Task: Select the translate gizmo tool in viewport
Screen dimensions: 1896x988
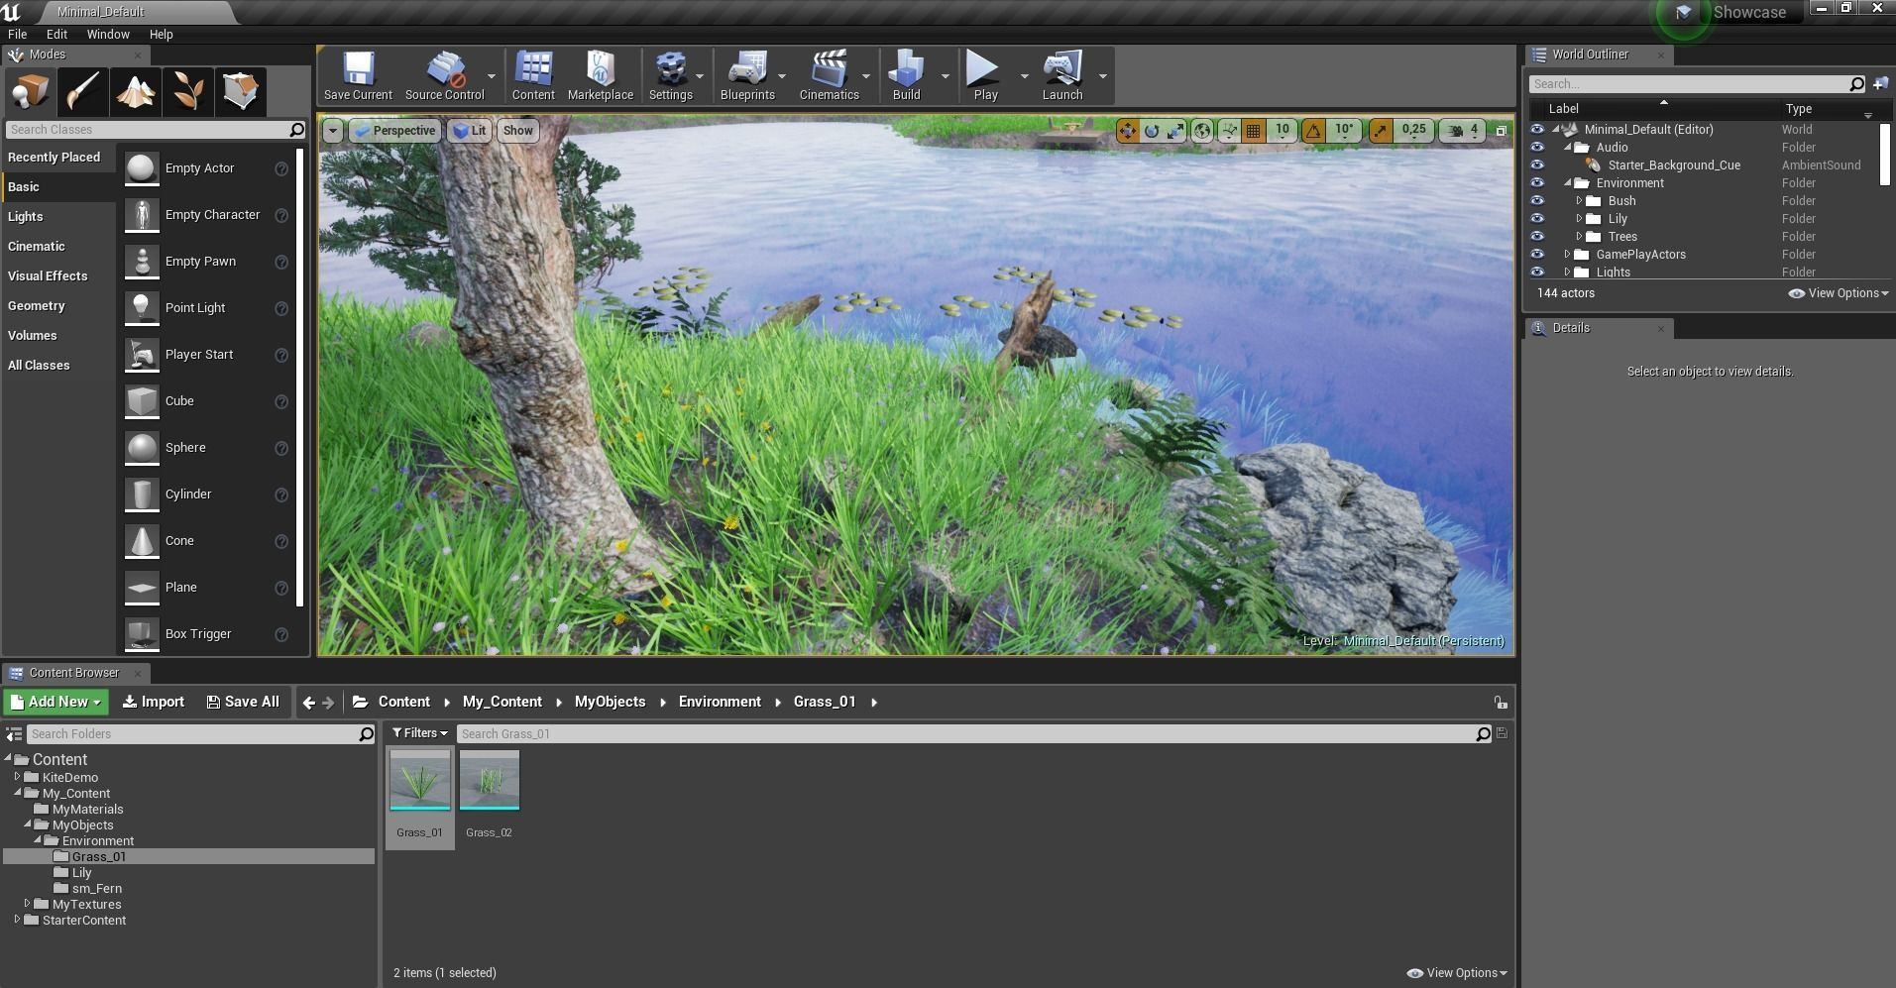Action: pos(1128,131)
